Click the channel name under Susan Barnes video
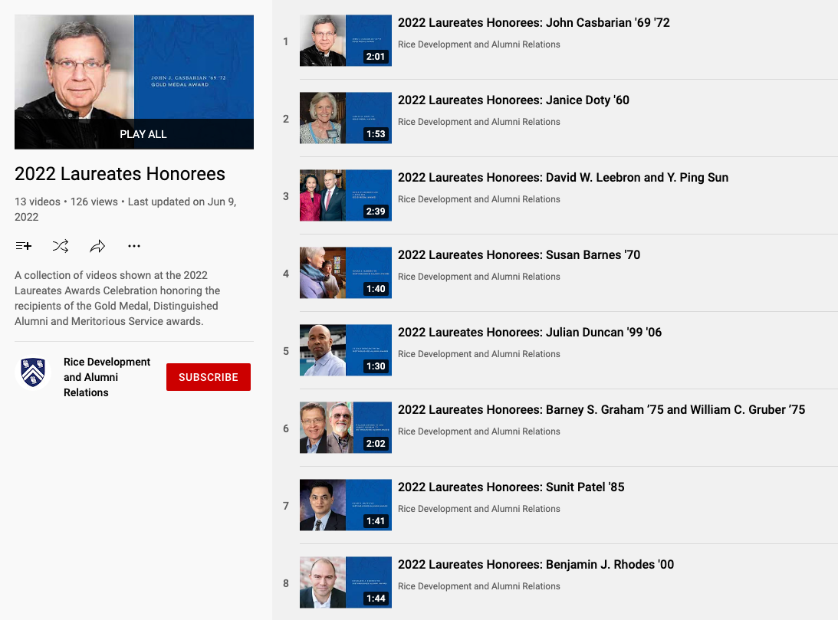 pyautogui.click(x=479, y=277)
